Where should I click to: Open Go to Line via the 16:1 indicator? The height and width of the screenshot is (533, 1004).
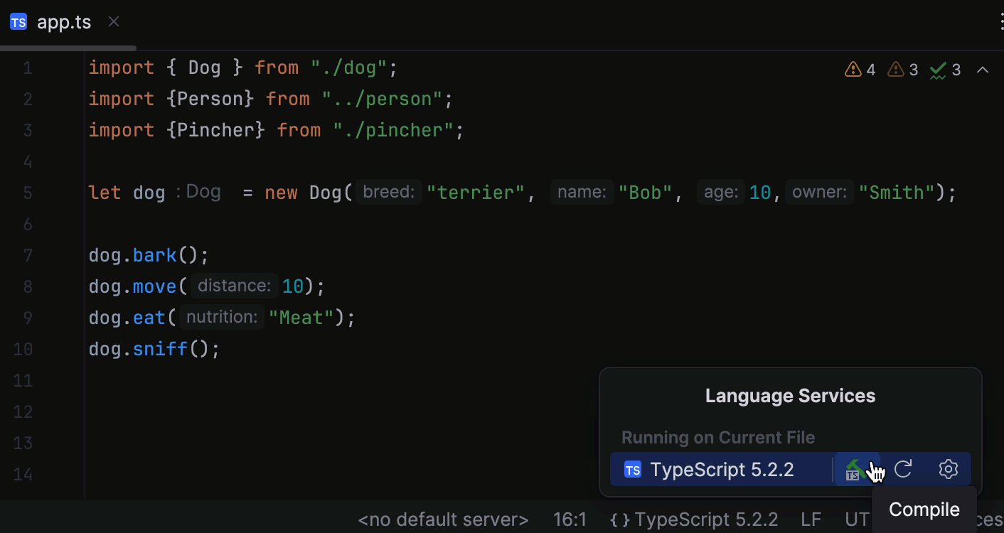click(570, 519)
